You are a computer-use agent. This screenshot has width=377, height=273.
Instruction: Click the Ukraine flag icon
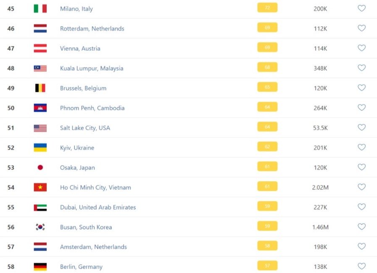(40, 148)
